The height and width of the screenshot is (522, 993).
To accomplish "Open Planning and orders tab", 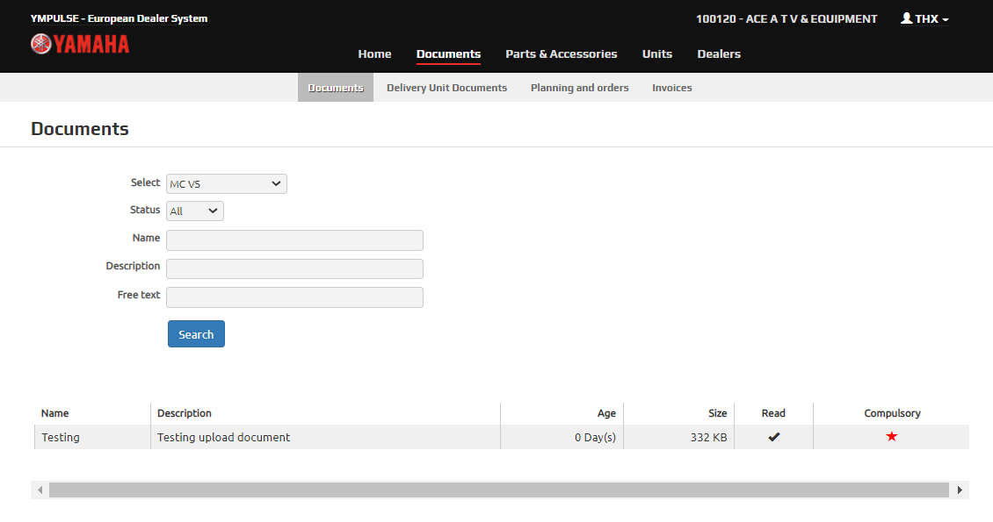I will click(579, 88).
